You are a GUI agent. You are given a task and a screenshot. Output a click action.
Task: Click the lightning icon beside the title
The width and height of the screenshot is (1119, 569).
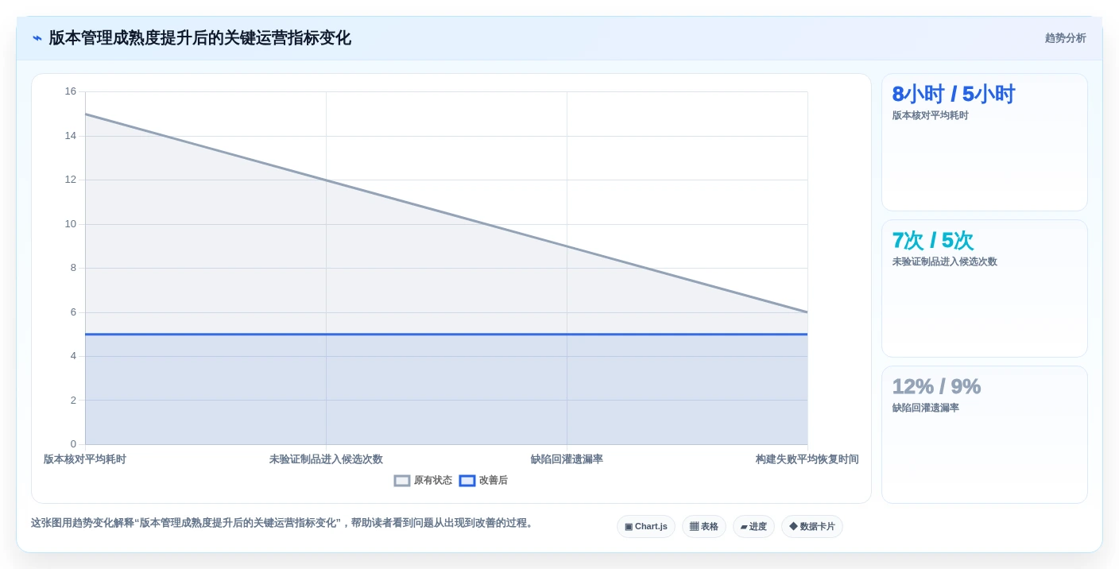(x=37, y=38)
